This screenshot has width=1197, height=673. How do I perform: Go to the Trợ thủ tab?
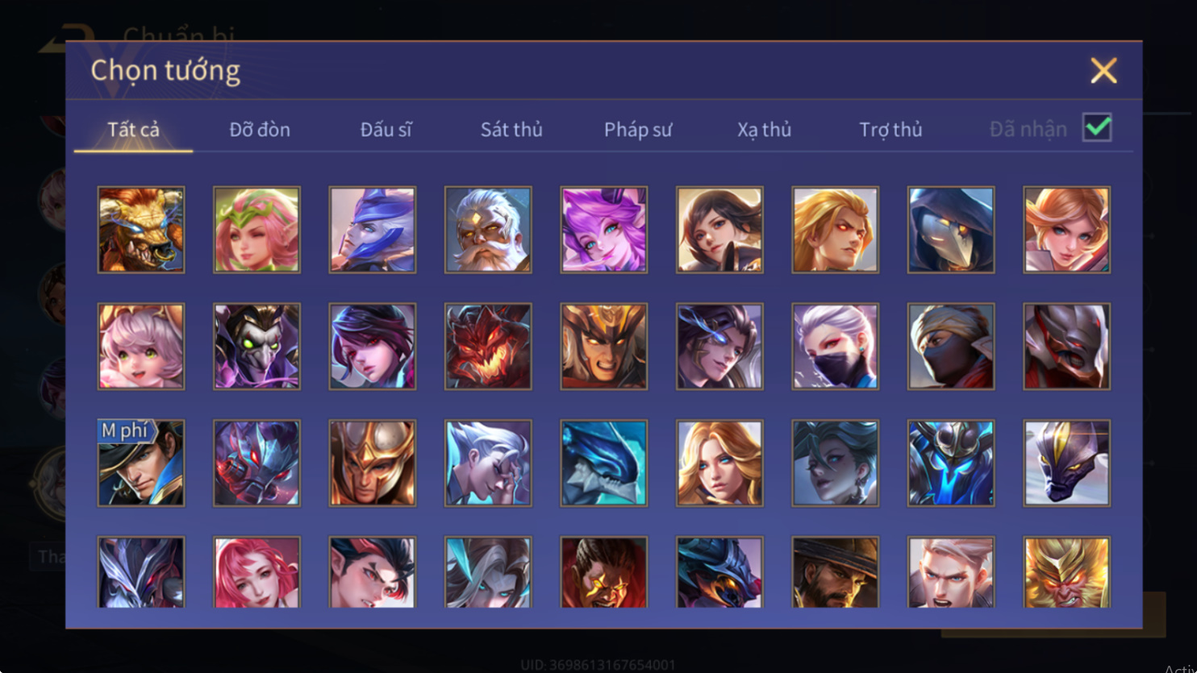pyautogui.click(x=890, y=129)
